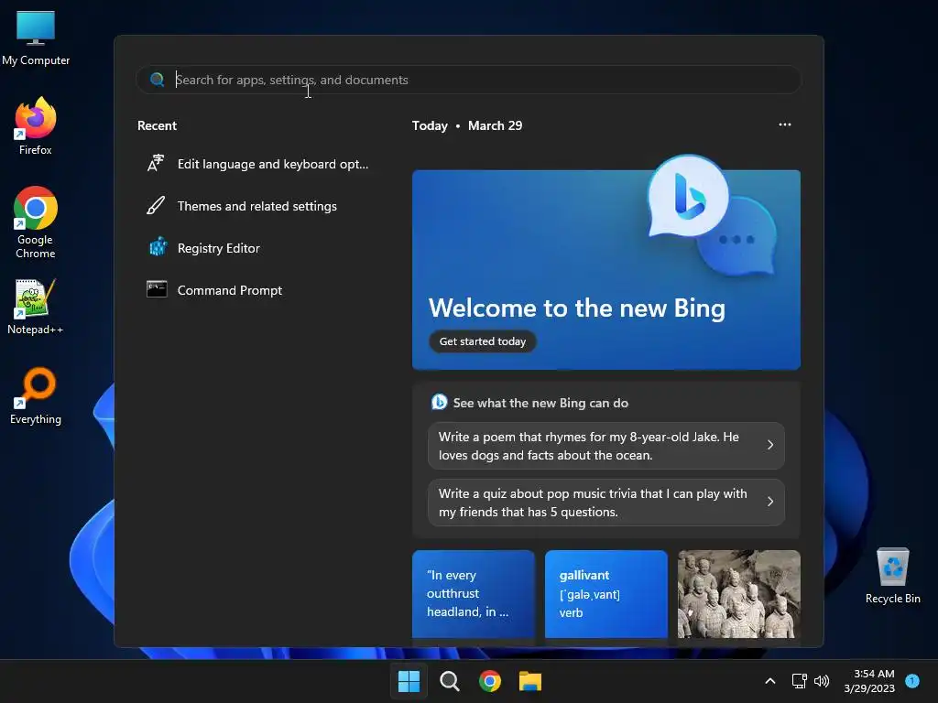Image resolution: width=938 pixels, height=703 pixels.
Task: Click the Command Prompt icon
Action: coord(157,289)
